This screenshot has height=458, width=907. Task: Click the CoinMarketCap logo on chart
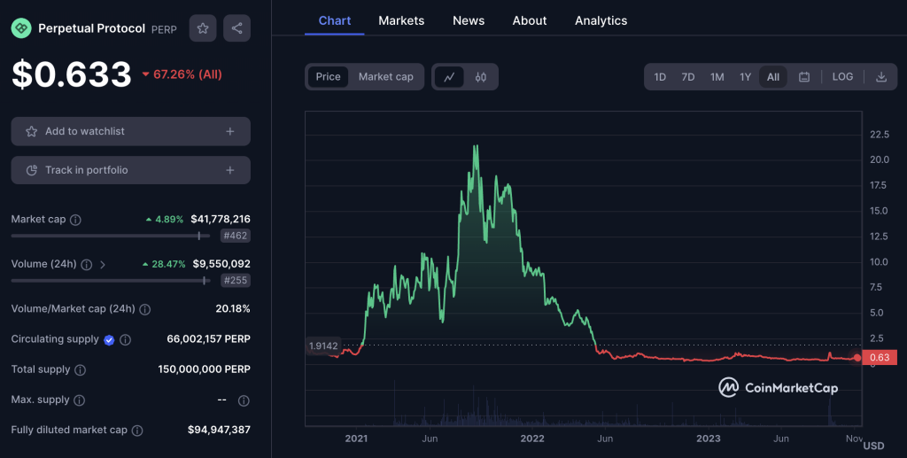click(778, 387)
